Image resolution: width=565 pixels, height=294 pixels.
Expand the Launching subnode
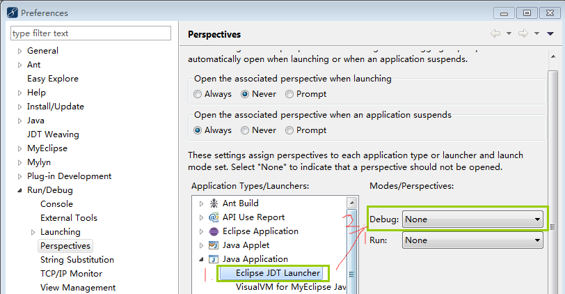point(33,232)
